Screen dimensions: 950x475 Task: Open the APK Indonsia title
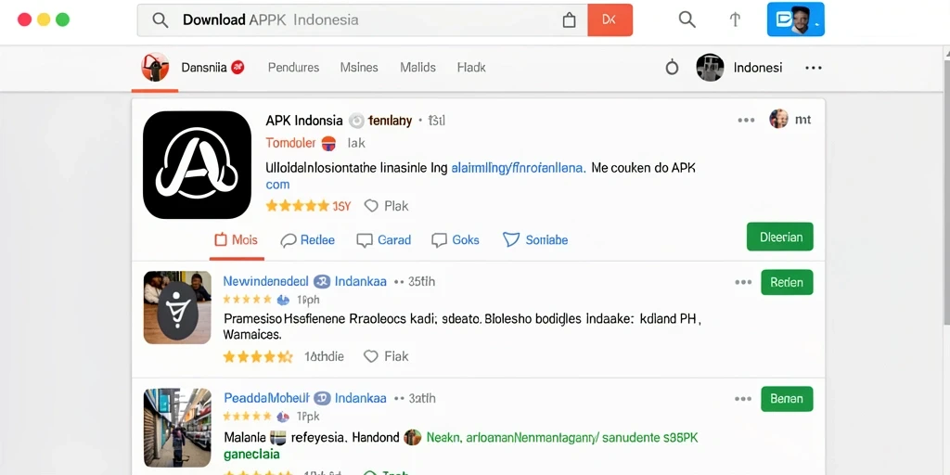pyautogui.click(x=304, y=121)
